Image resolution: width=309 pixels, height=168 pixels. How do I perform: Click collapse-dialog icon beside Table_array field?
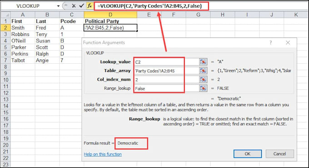tap(203, 71)
